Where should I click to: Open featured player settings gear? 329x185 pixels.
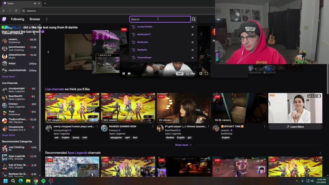[x=201, y=73]
